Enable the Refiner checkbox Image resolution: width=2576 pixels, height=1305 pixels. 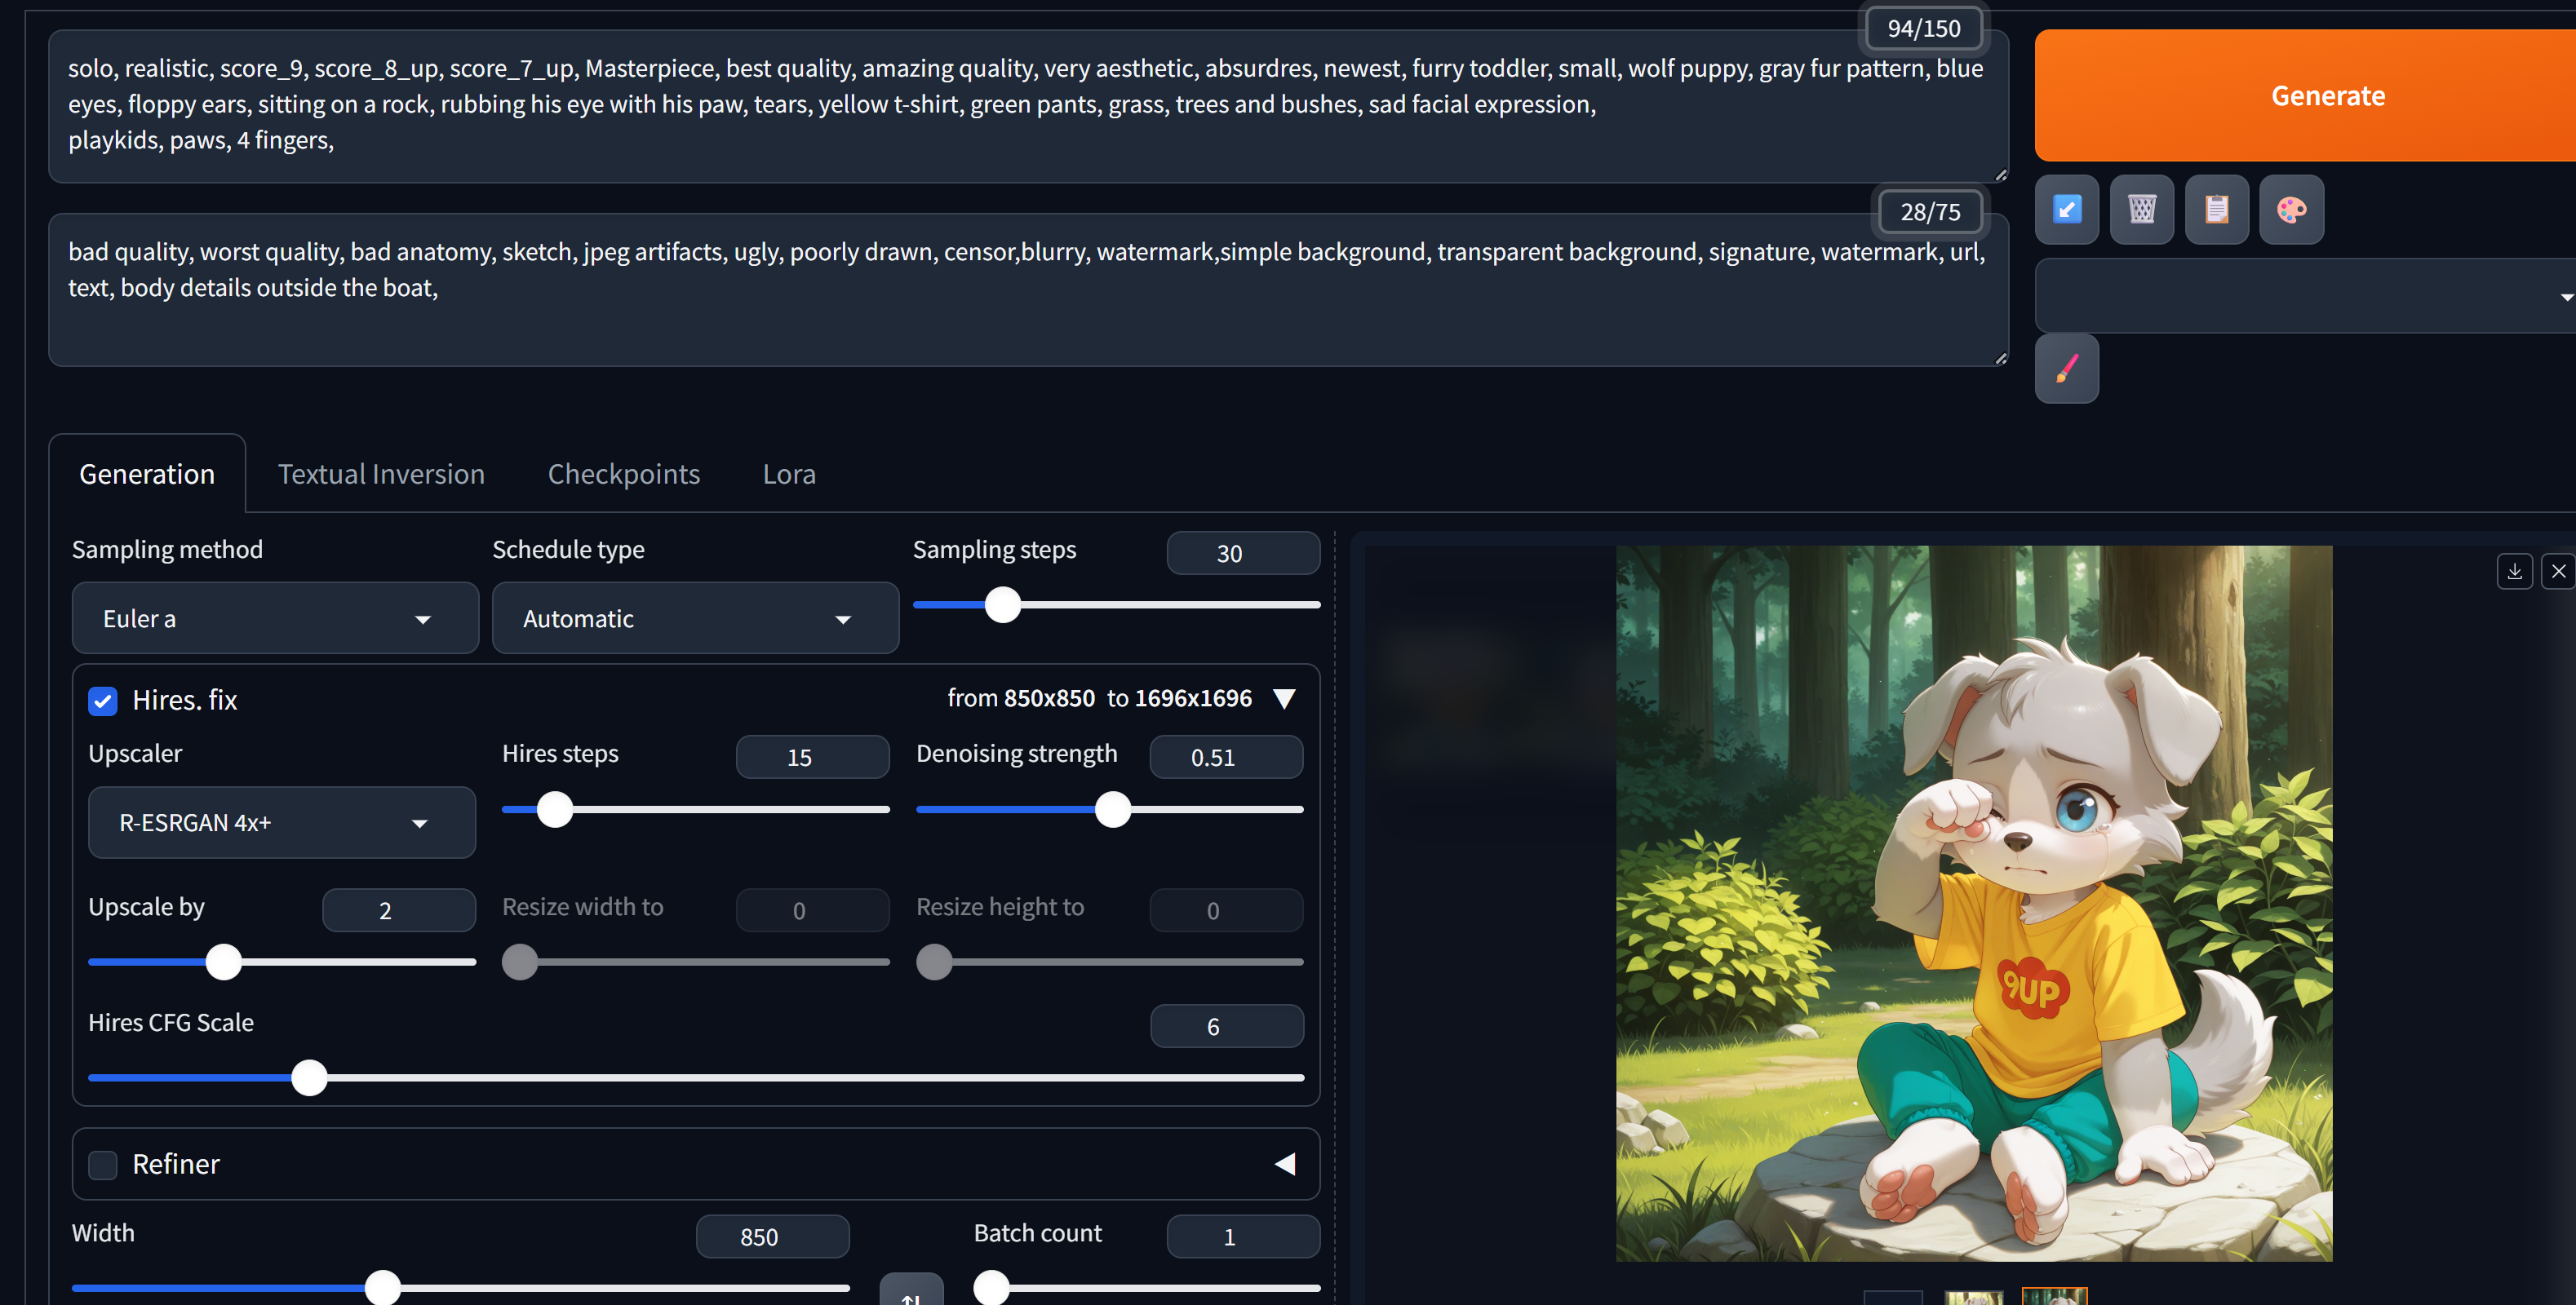tap(103, 1164)
